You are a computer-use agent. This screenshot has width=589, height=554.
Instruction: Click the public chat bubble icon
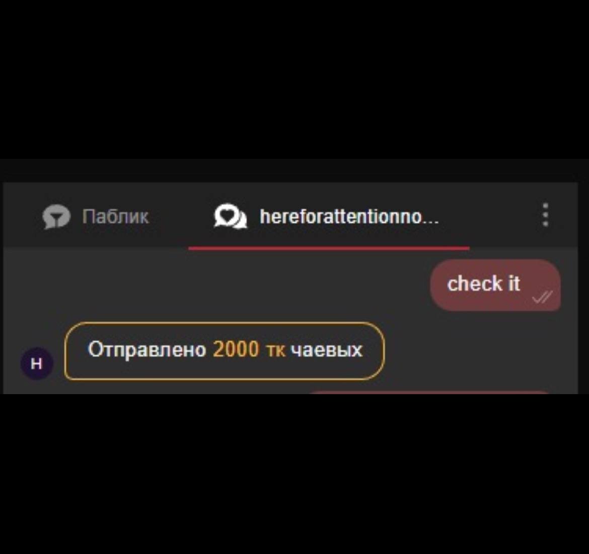pyautogui.click(x=56, y=216)
